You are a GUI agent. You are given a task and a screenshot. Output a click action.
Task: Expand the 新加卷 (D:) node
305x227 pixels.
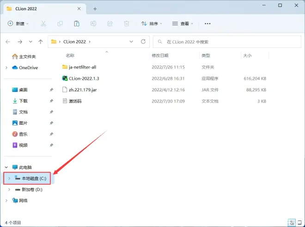point(9,190)
